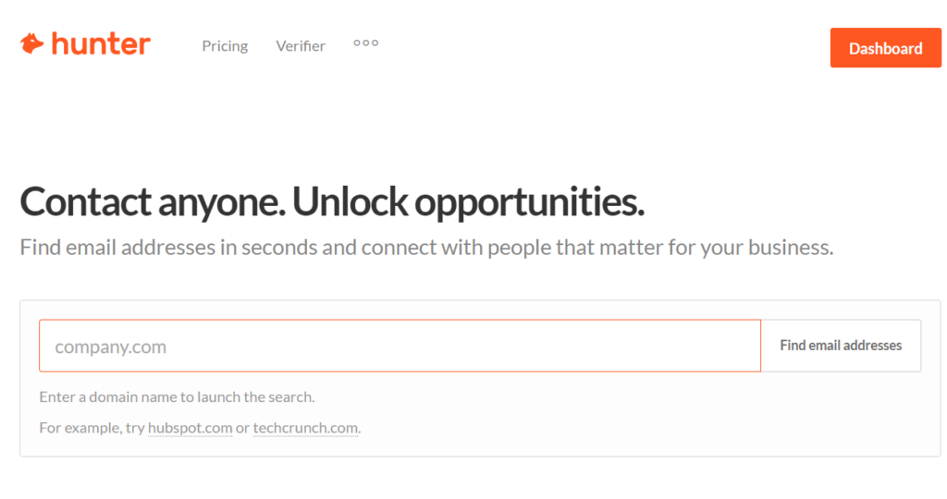
Task: Go to the Verifier page
Action: tap(301, 46)
